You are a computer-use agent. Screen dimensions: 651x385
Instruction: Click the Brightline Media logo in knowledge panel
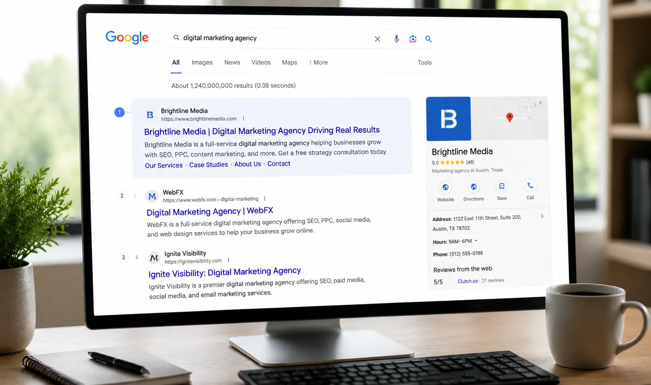tap(449, 119)
